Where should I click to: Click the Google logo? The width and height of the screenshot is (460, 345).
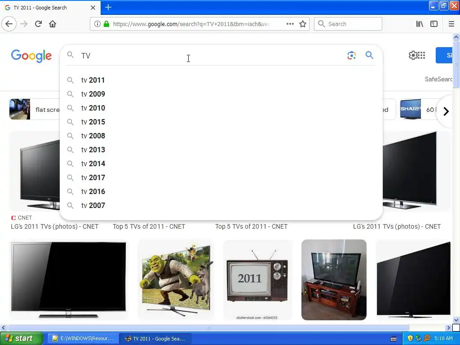(31, 55)
